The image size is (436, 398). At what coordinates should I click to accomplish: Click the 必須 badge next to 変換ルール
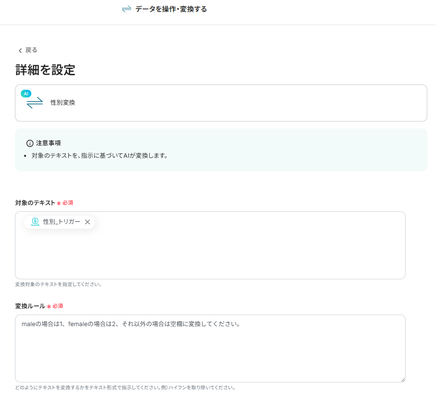(58, 306)
